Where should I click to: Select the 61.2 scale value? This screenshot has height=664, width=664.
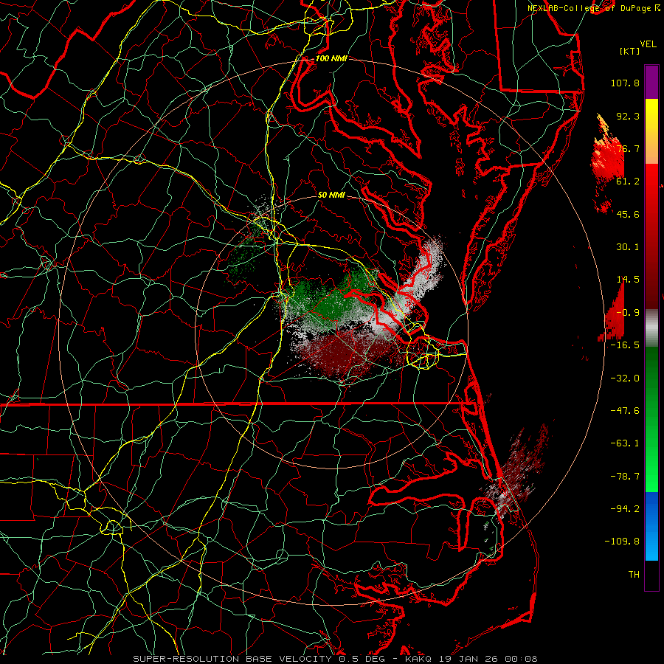628,181
